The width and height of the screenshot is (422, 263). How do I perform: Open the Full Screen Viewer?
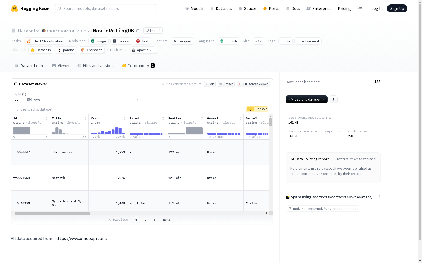[x=253, y=84]
